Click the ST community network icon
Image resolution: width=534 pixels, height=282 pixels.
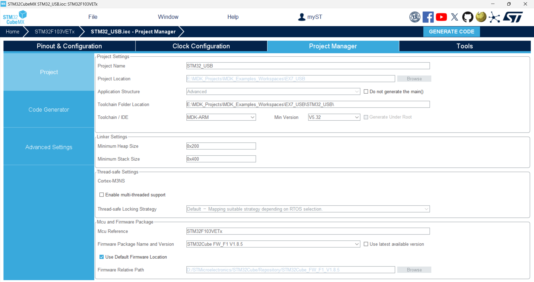pyautogui.click(x=494, y=17)
